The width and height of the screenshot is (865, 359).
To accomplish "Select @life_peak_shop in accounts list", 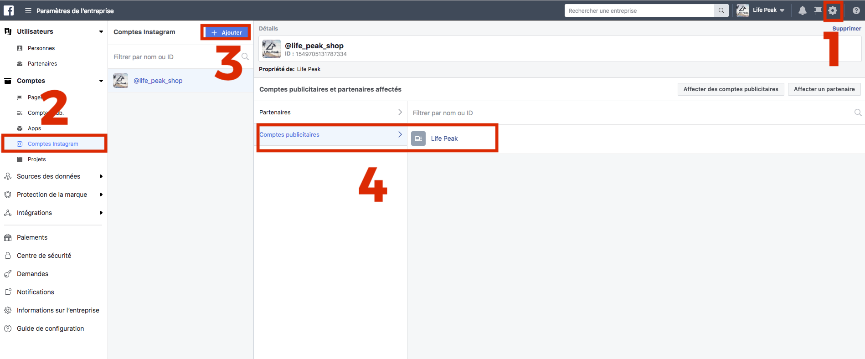I will click(180, 81).
